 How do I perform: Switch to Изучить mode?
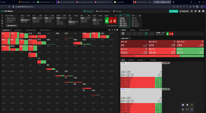[88, 11]
